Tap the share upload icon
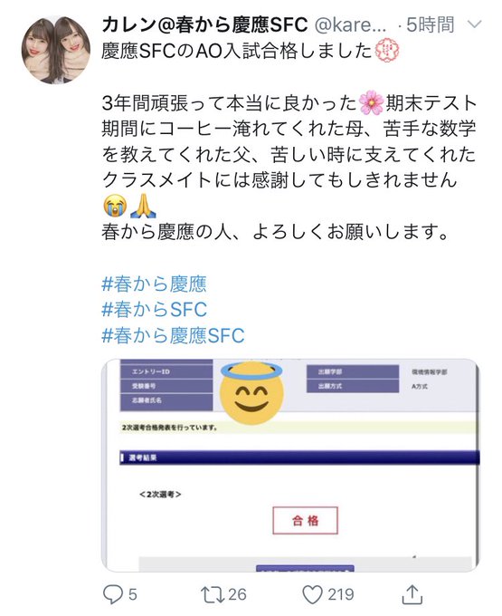 coord(412,594)
